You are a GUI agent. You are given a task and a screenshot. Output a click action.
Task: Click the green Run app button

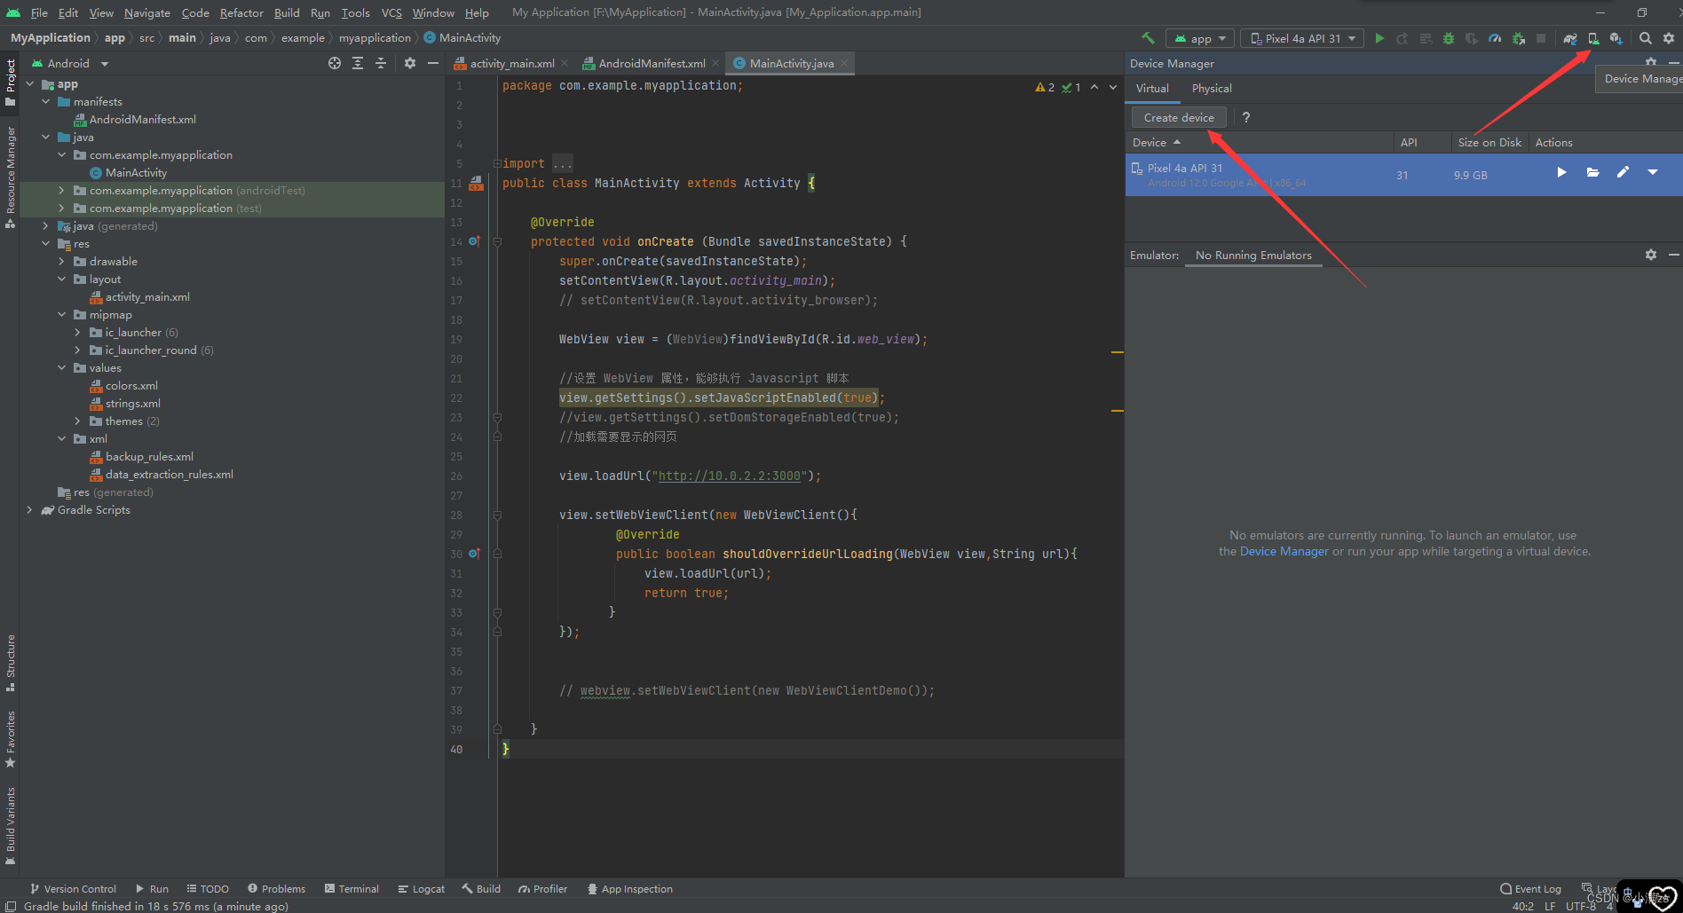point(1379,38)
